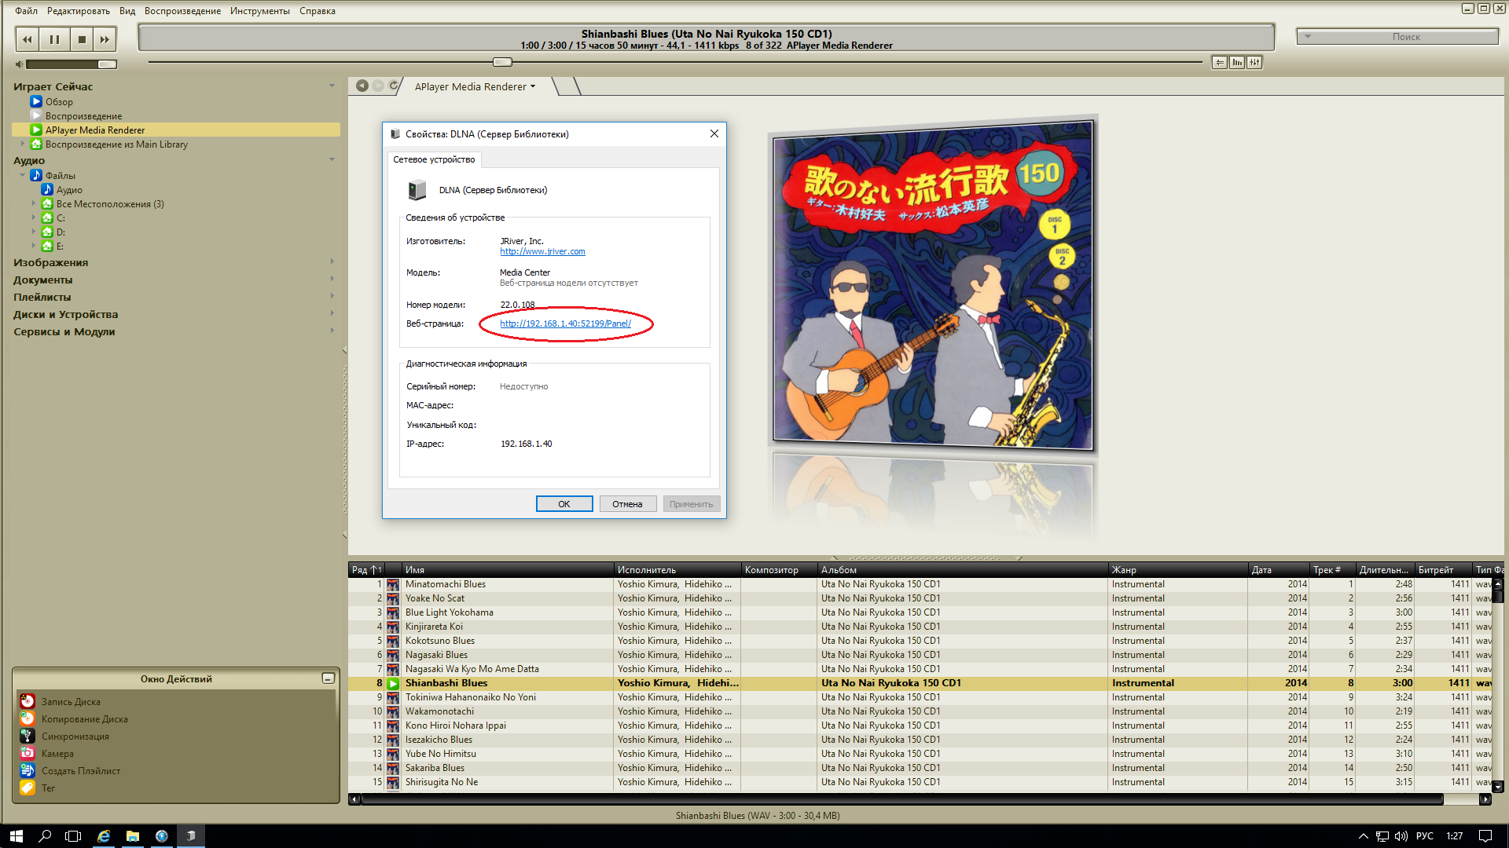This screenshot has width=1509, height=848.
Task: Click Копирование Диска action
Action: (x=84, y=719)
